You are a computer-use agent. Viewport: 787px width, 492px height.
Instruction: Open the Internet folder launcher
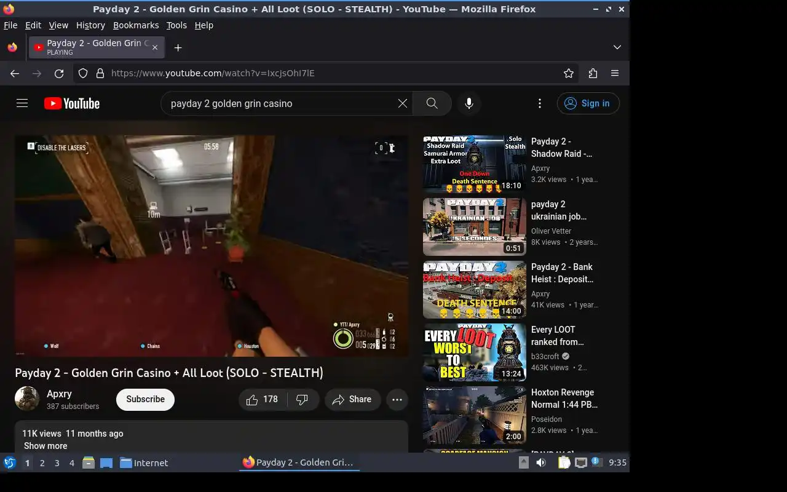(x=144, y=463)
